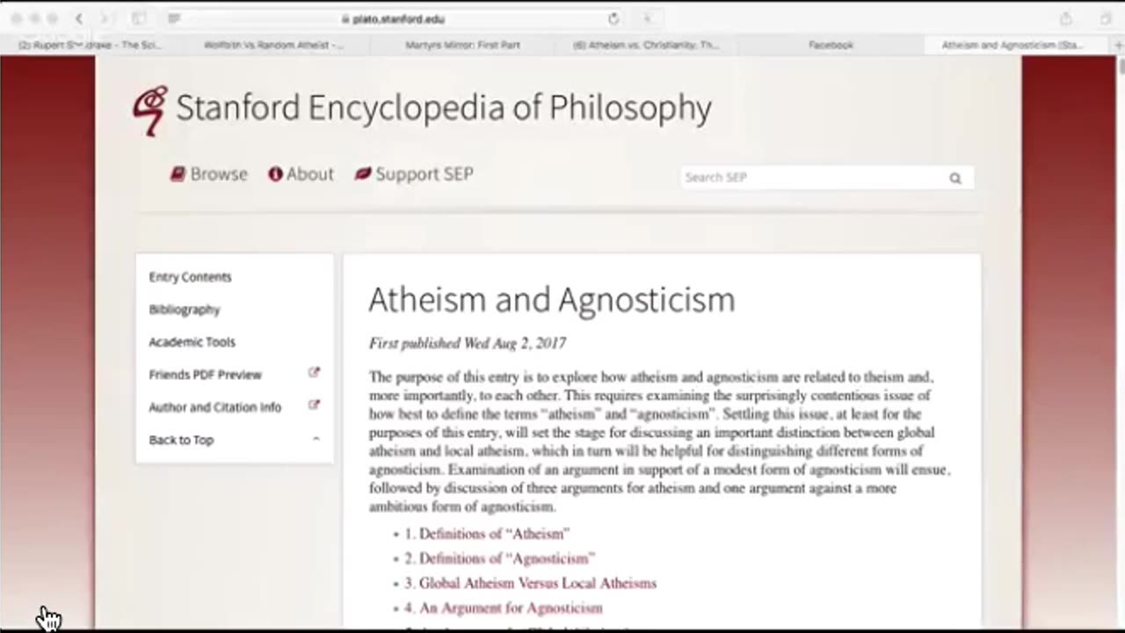Open the About menu

coord(301,174)
